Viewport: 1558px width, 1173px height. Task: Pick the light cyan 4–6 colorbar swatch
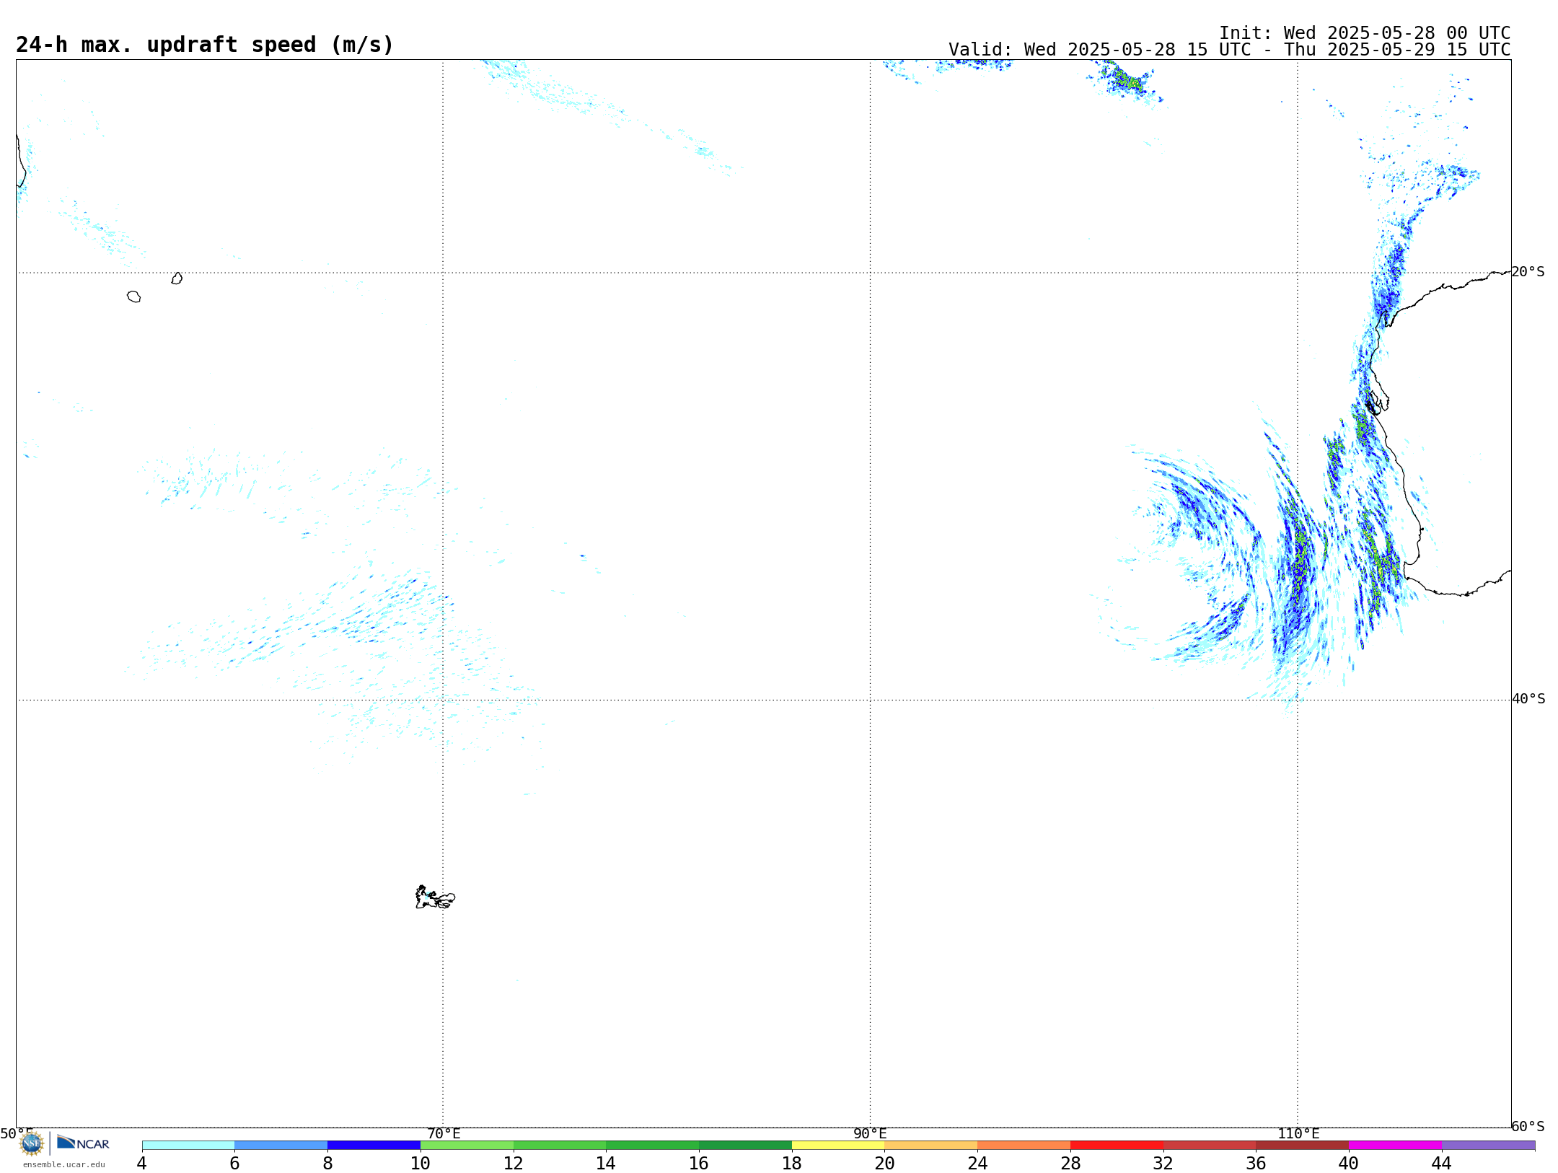point(188,1145)
